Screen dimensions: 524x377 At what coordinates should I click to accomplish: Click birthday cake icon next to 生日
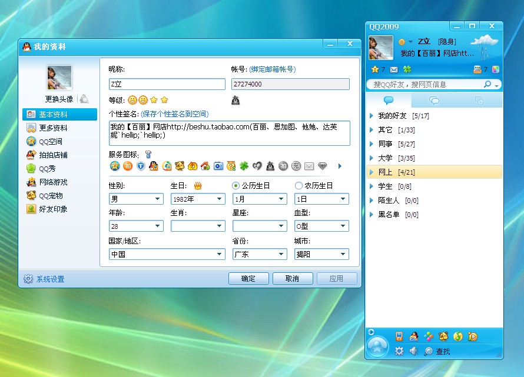198,186
